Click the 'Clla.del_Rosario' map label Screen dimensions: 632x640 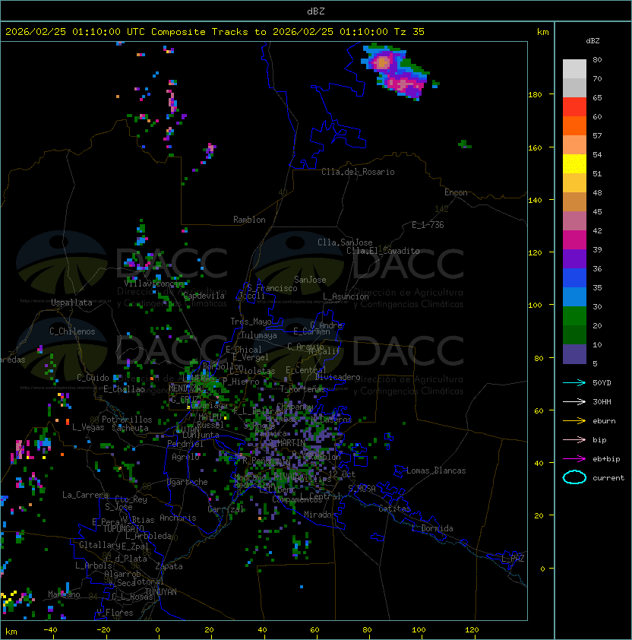point(358,172)
